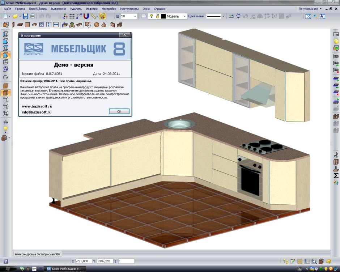
Task: Click the X coordinate input field
Action: tap(84, 261)
